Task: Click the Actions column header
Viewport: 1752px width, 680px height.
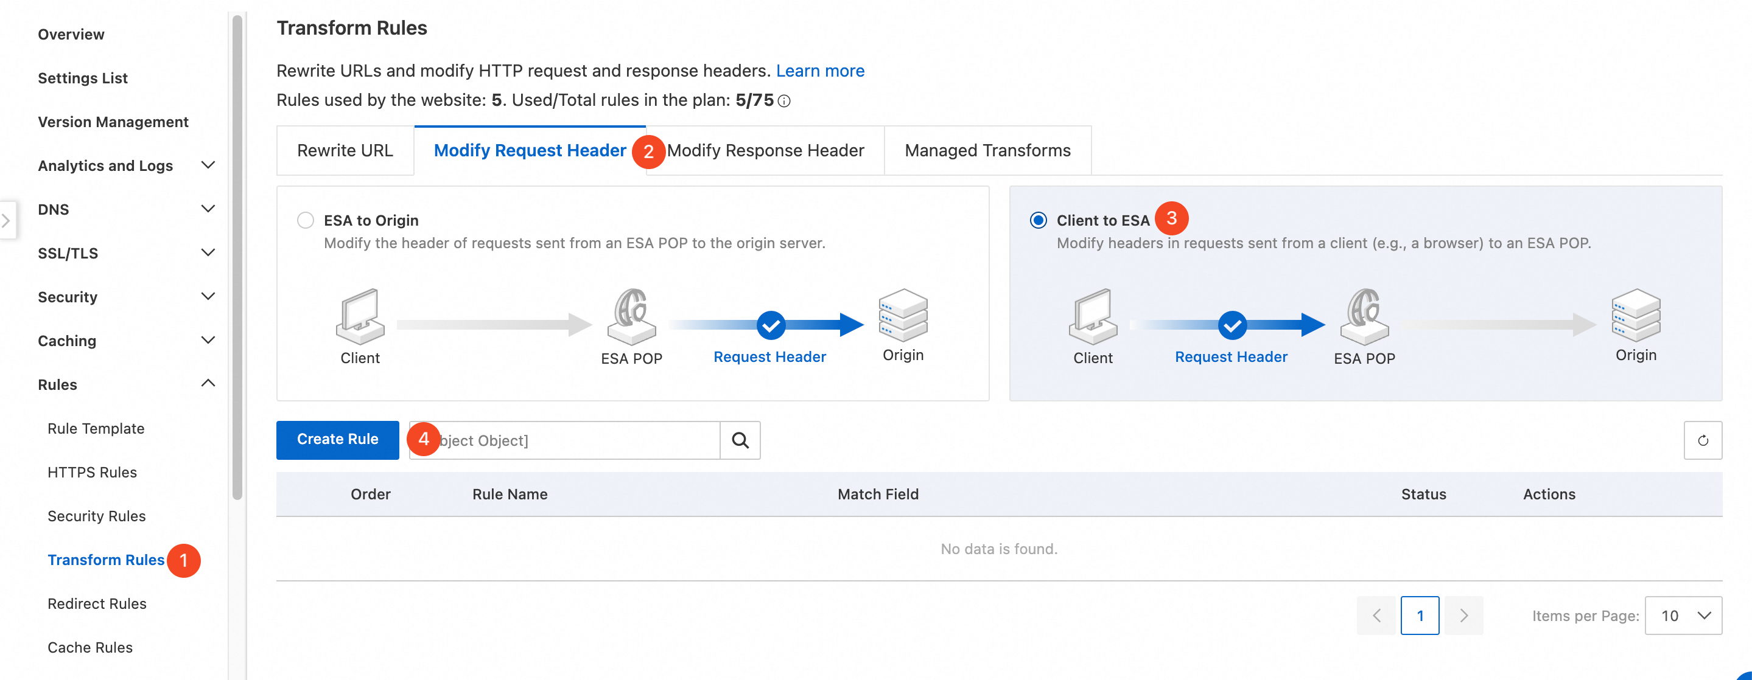Action: coord(1549,494)
